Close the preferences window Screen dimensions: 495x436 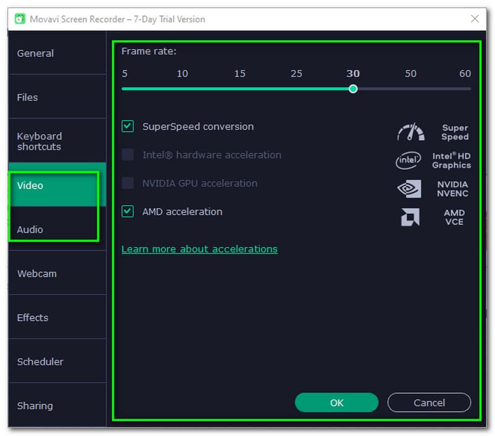pos(475,19)
